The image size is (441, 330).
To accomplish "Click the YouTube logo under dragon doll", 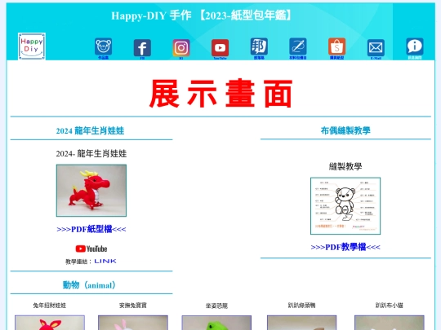I will click(91, 249).
